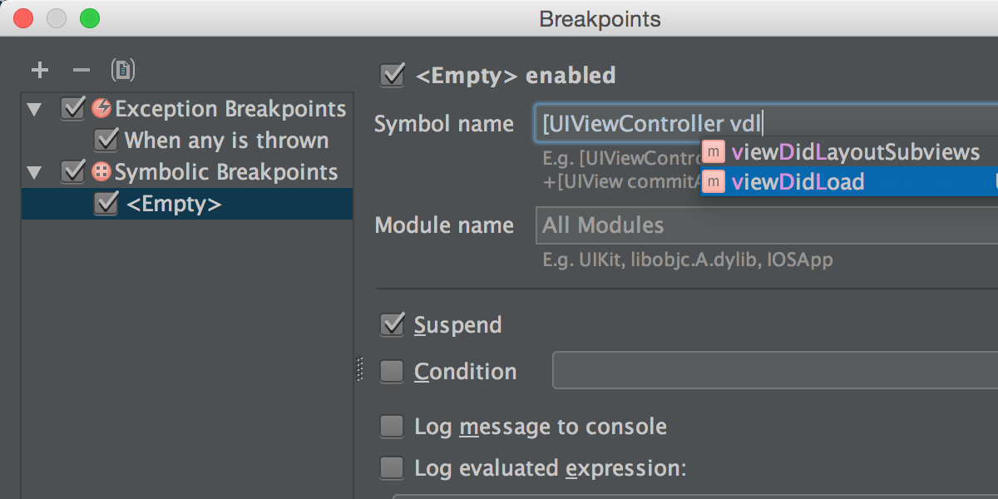Select viewDidLoad from the completion list

coord(798,181)
